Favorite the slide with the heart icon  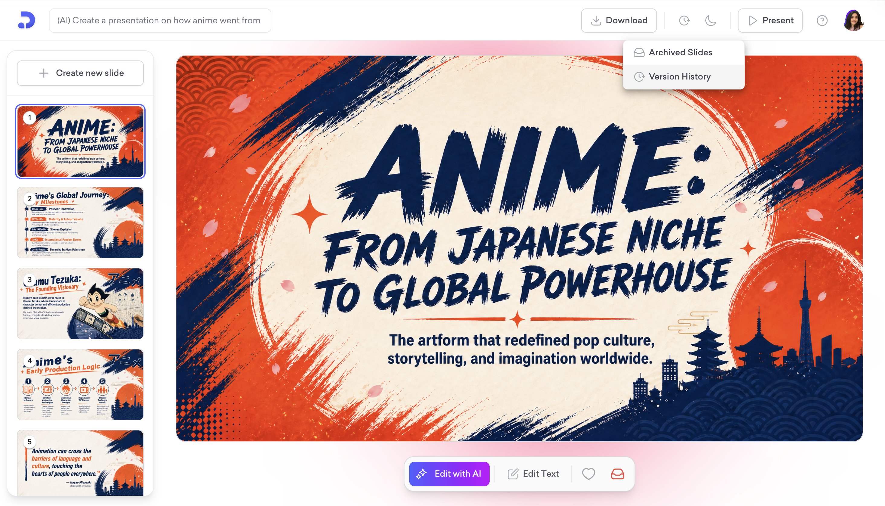[x=588, y=474]
